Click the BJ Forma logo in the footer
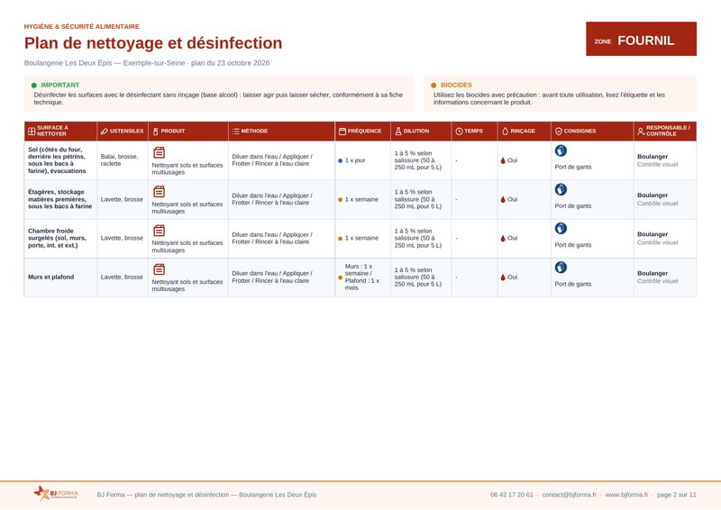The height and width of the screenshot is (510, 721). pyautogui.click(x=56, y=494)
